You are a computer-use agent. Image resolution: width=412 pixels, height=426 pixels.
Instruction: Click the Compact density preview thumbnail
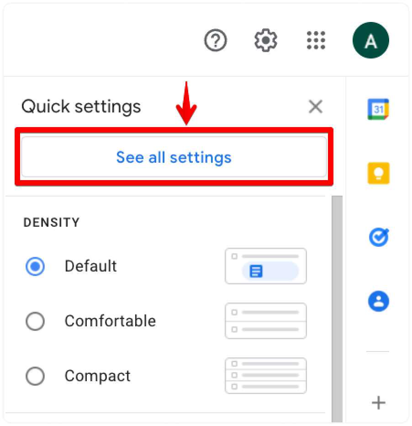(x=266, y=376)
